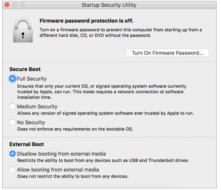
Task: Click the 'Does not restrict' booting description
Action: coord(73,176)
